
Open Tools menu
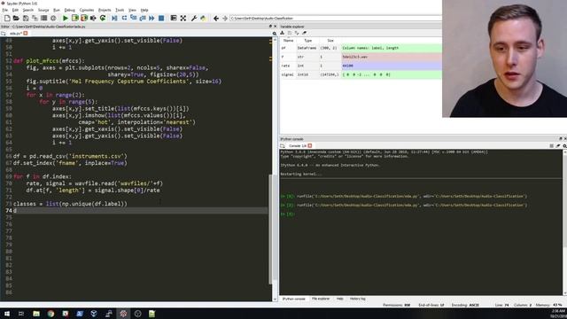coord(120,10)
